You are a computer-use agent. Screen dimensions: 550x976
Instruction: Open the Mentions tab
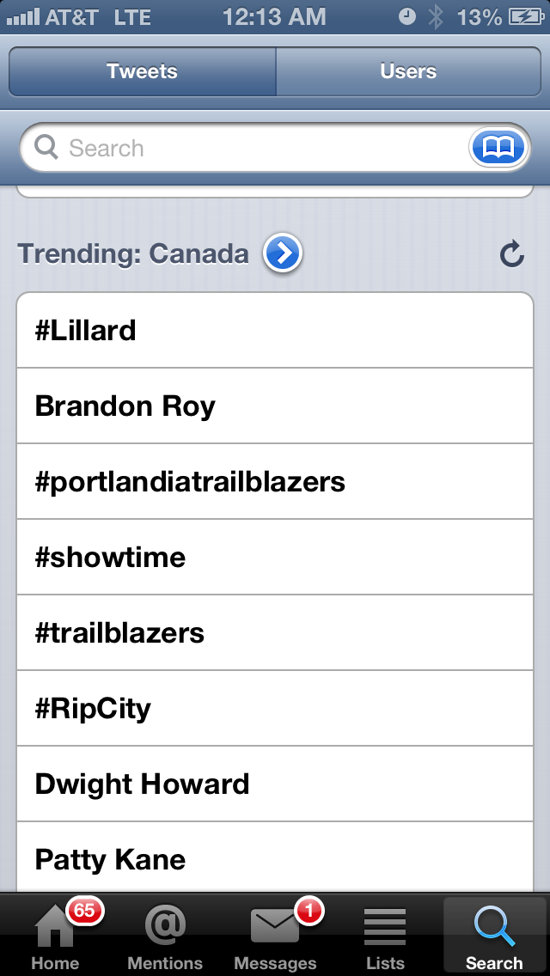point(165,935)
